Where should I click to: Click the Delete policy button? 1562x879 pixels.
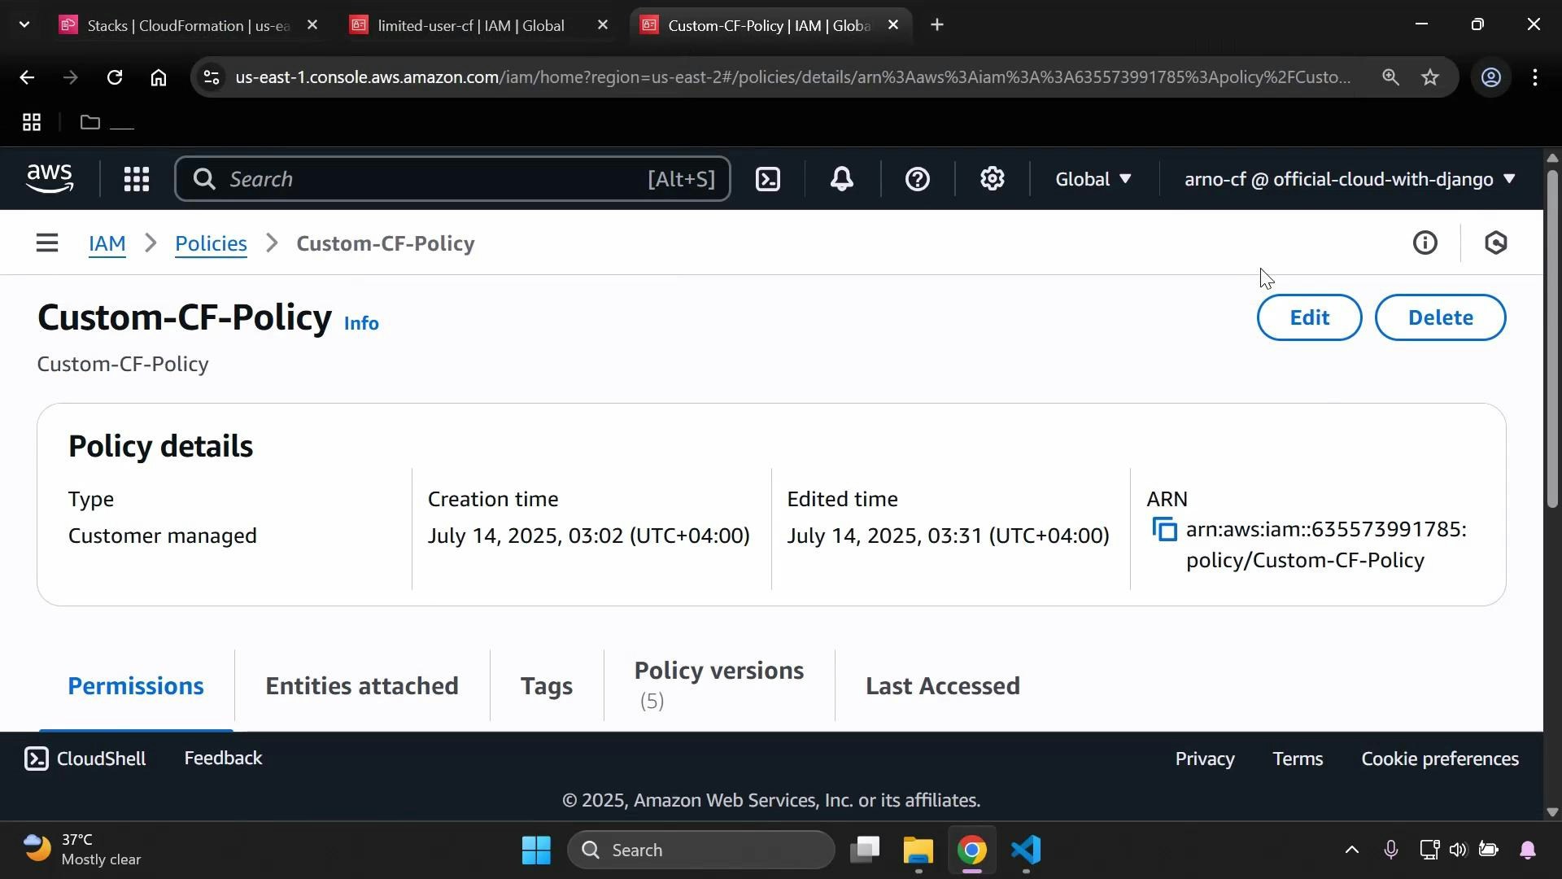tap(1440, 317)
